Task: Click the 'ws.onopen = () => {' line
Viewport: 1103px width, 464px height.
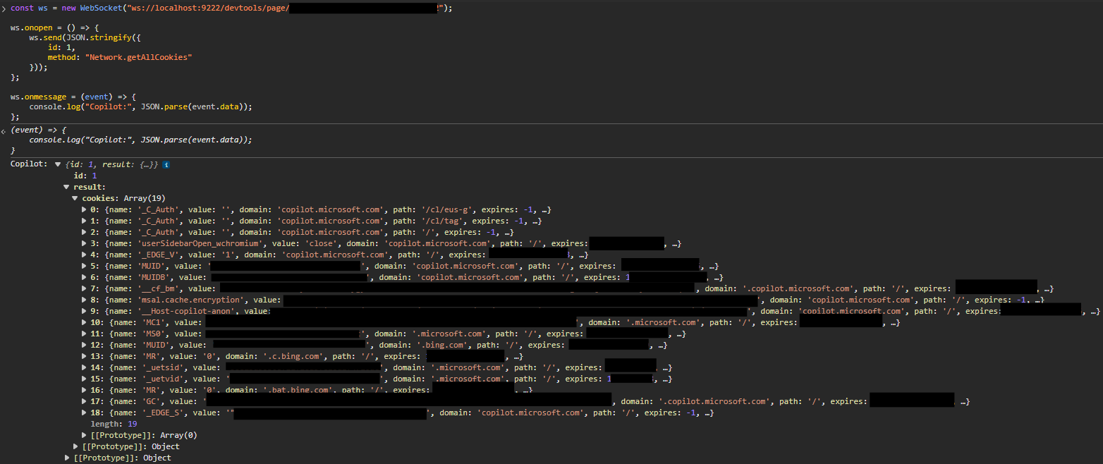Action: (x=55, y=28)
